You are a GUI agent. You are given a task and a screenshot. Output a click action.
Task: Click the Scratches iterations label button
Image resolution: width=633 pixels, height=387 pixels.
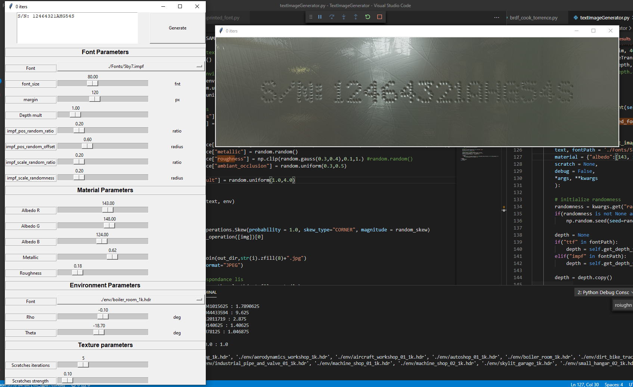(x=31, y=365)
